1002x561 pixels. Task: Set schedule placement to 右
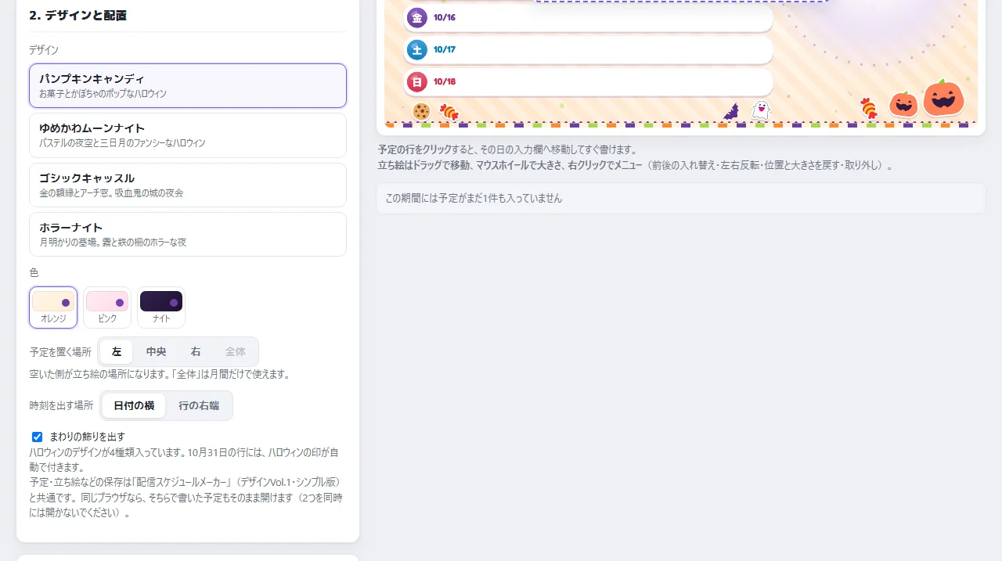click(196, 352)
